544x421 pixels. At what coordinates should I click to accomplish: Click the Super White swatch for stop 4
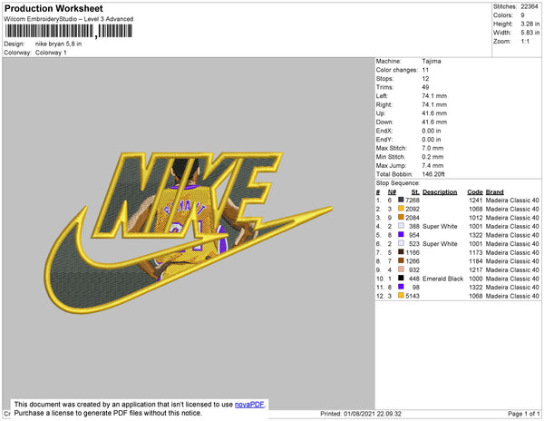[401, 226]
